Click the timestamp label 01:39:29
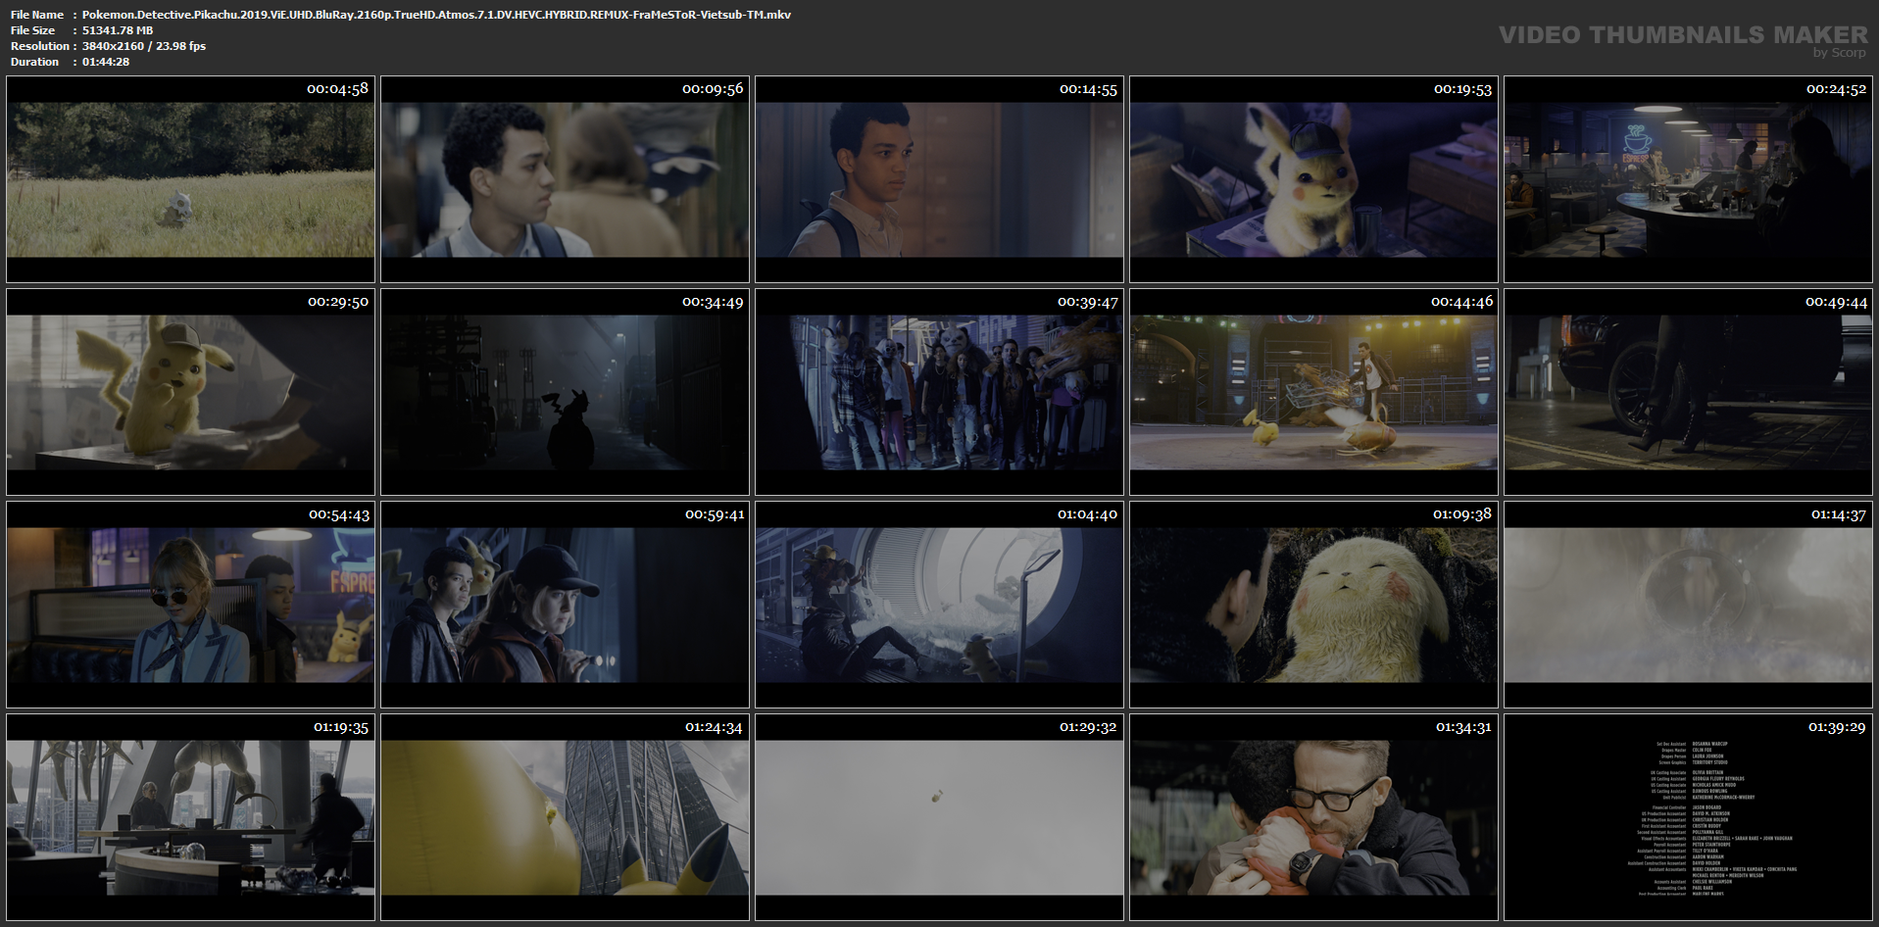1879x927 pixels. click(x=1836, y=727)
